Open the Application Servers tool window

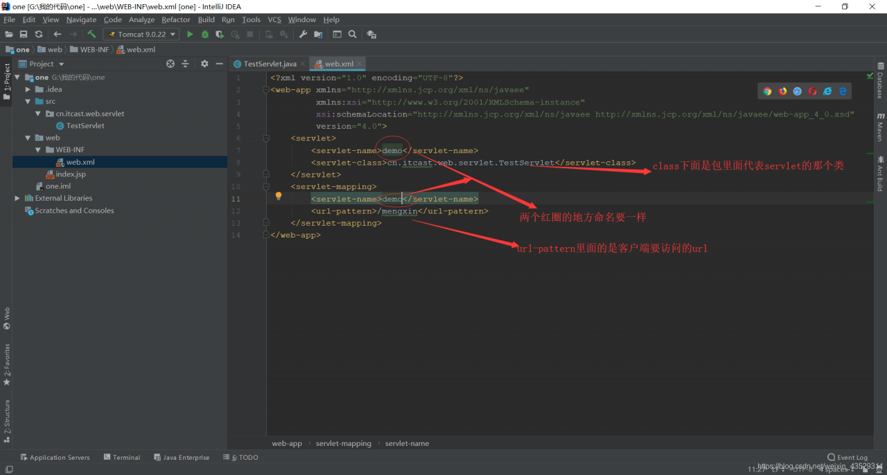coord(55,458)
